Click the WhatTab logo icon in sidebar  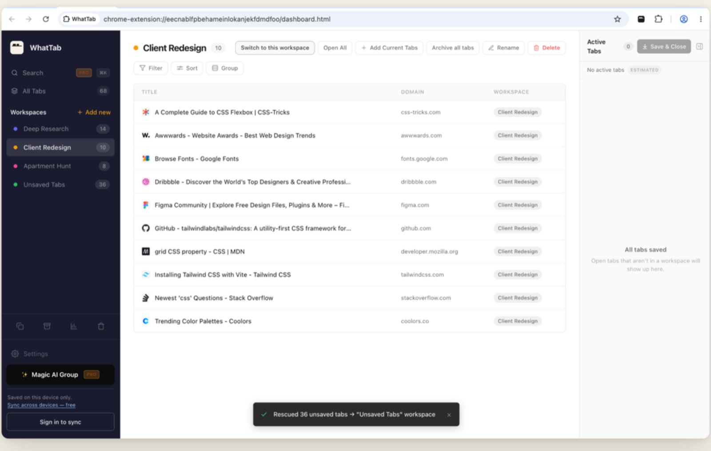17,48
